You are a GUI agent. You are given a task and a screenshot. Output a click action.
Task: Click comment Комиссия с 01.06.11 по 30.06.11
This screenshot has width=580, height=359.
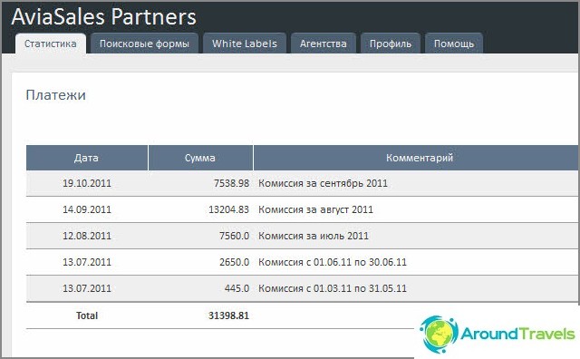tap(333, 262)
